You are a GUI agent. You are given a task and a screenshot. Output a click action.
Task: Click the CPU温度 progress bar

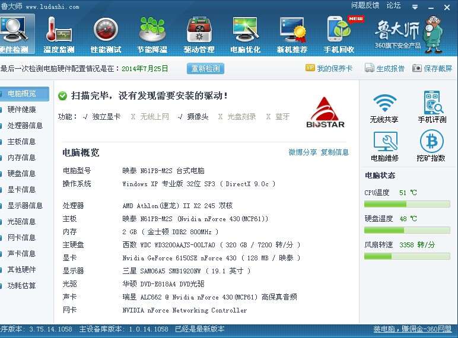(407, 204)
